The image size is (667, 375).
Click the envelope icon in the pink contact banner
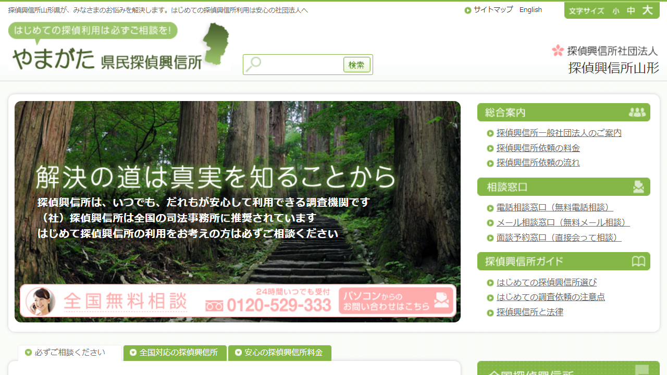tap(442, 301)
